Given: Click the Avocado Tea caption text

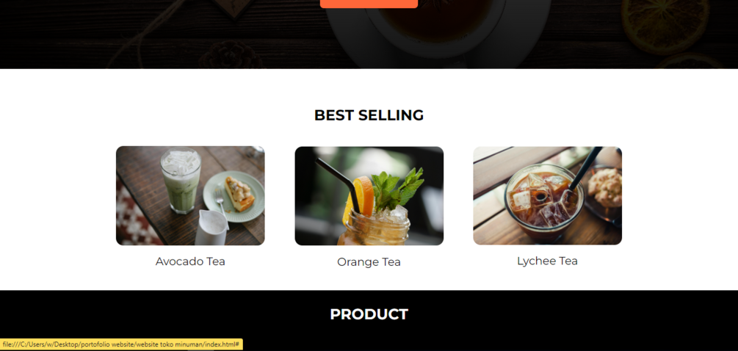Looking at the screenshot, I should coord(190,261).
